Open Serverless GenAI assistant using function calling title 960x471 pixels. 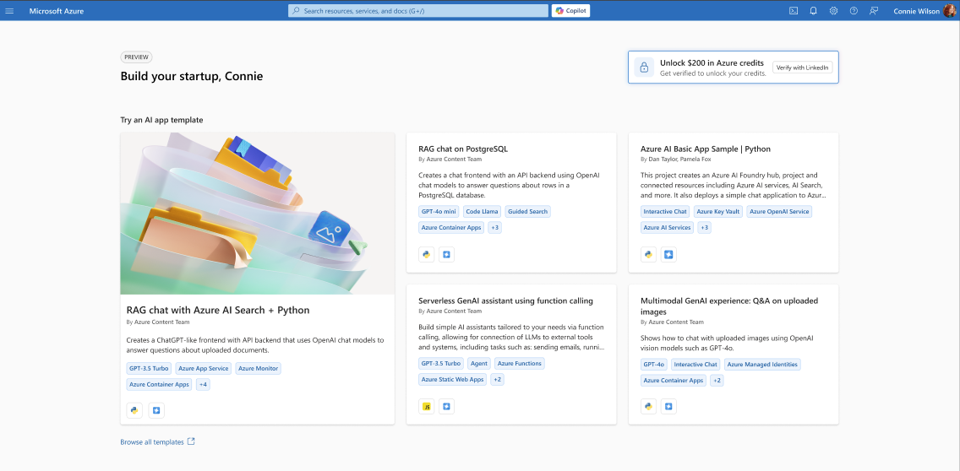(x=505, y=301)
